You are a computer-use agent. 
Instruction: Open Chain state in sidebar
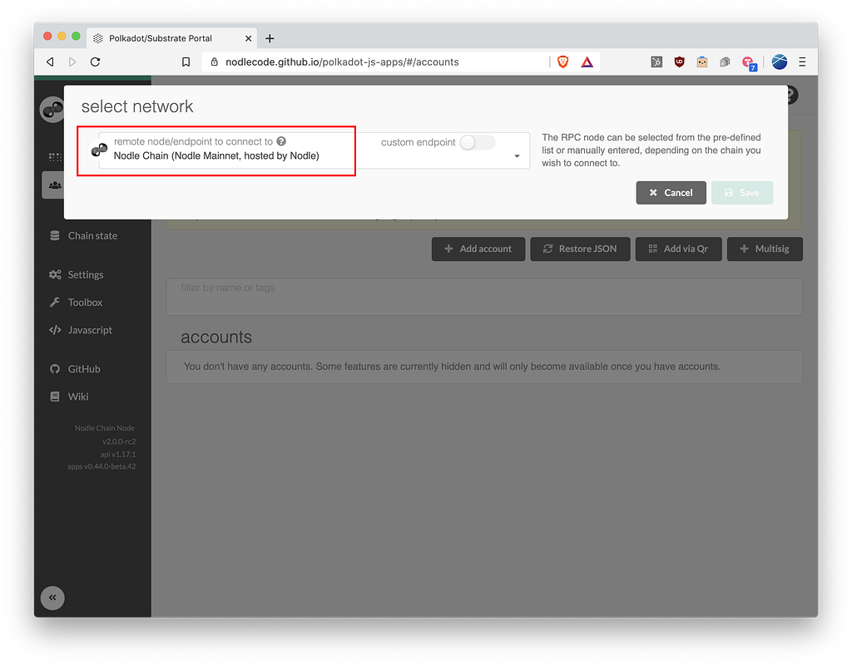tap(84, 235)
